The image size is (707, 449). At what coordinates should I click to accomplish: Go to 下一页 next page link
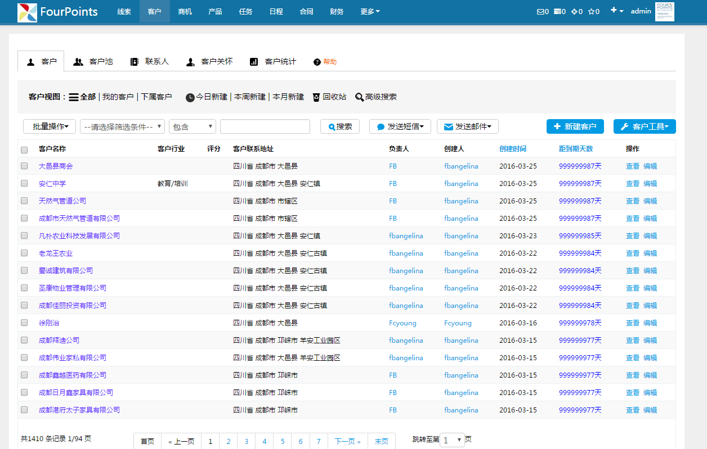coord(347,441)
